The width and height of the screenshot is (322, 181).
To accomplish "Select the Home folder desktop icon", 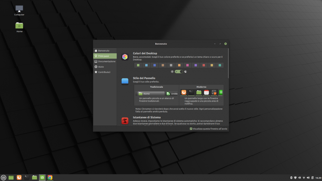I will click(x=19, y=27).
